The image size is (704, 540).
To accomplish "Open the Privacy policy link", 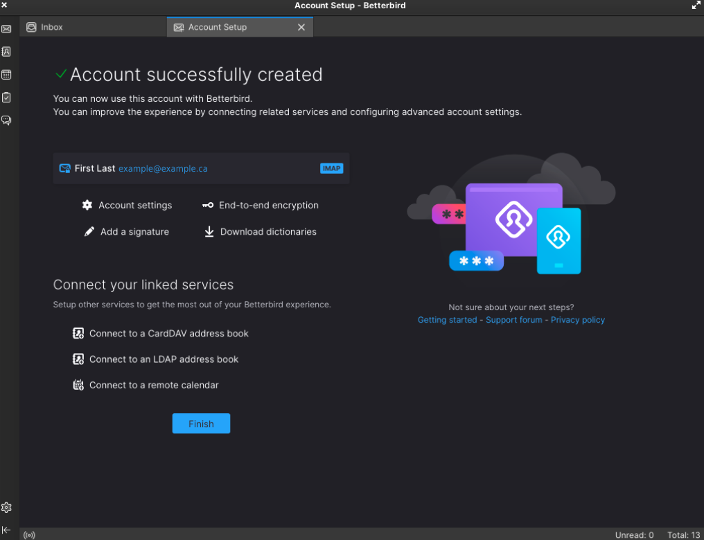I will (577, 320).
